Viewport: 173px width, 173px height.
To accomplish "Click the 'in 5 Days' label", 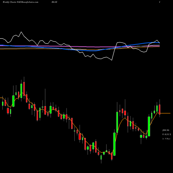I will point(166,139).
